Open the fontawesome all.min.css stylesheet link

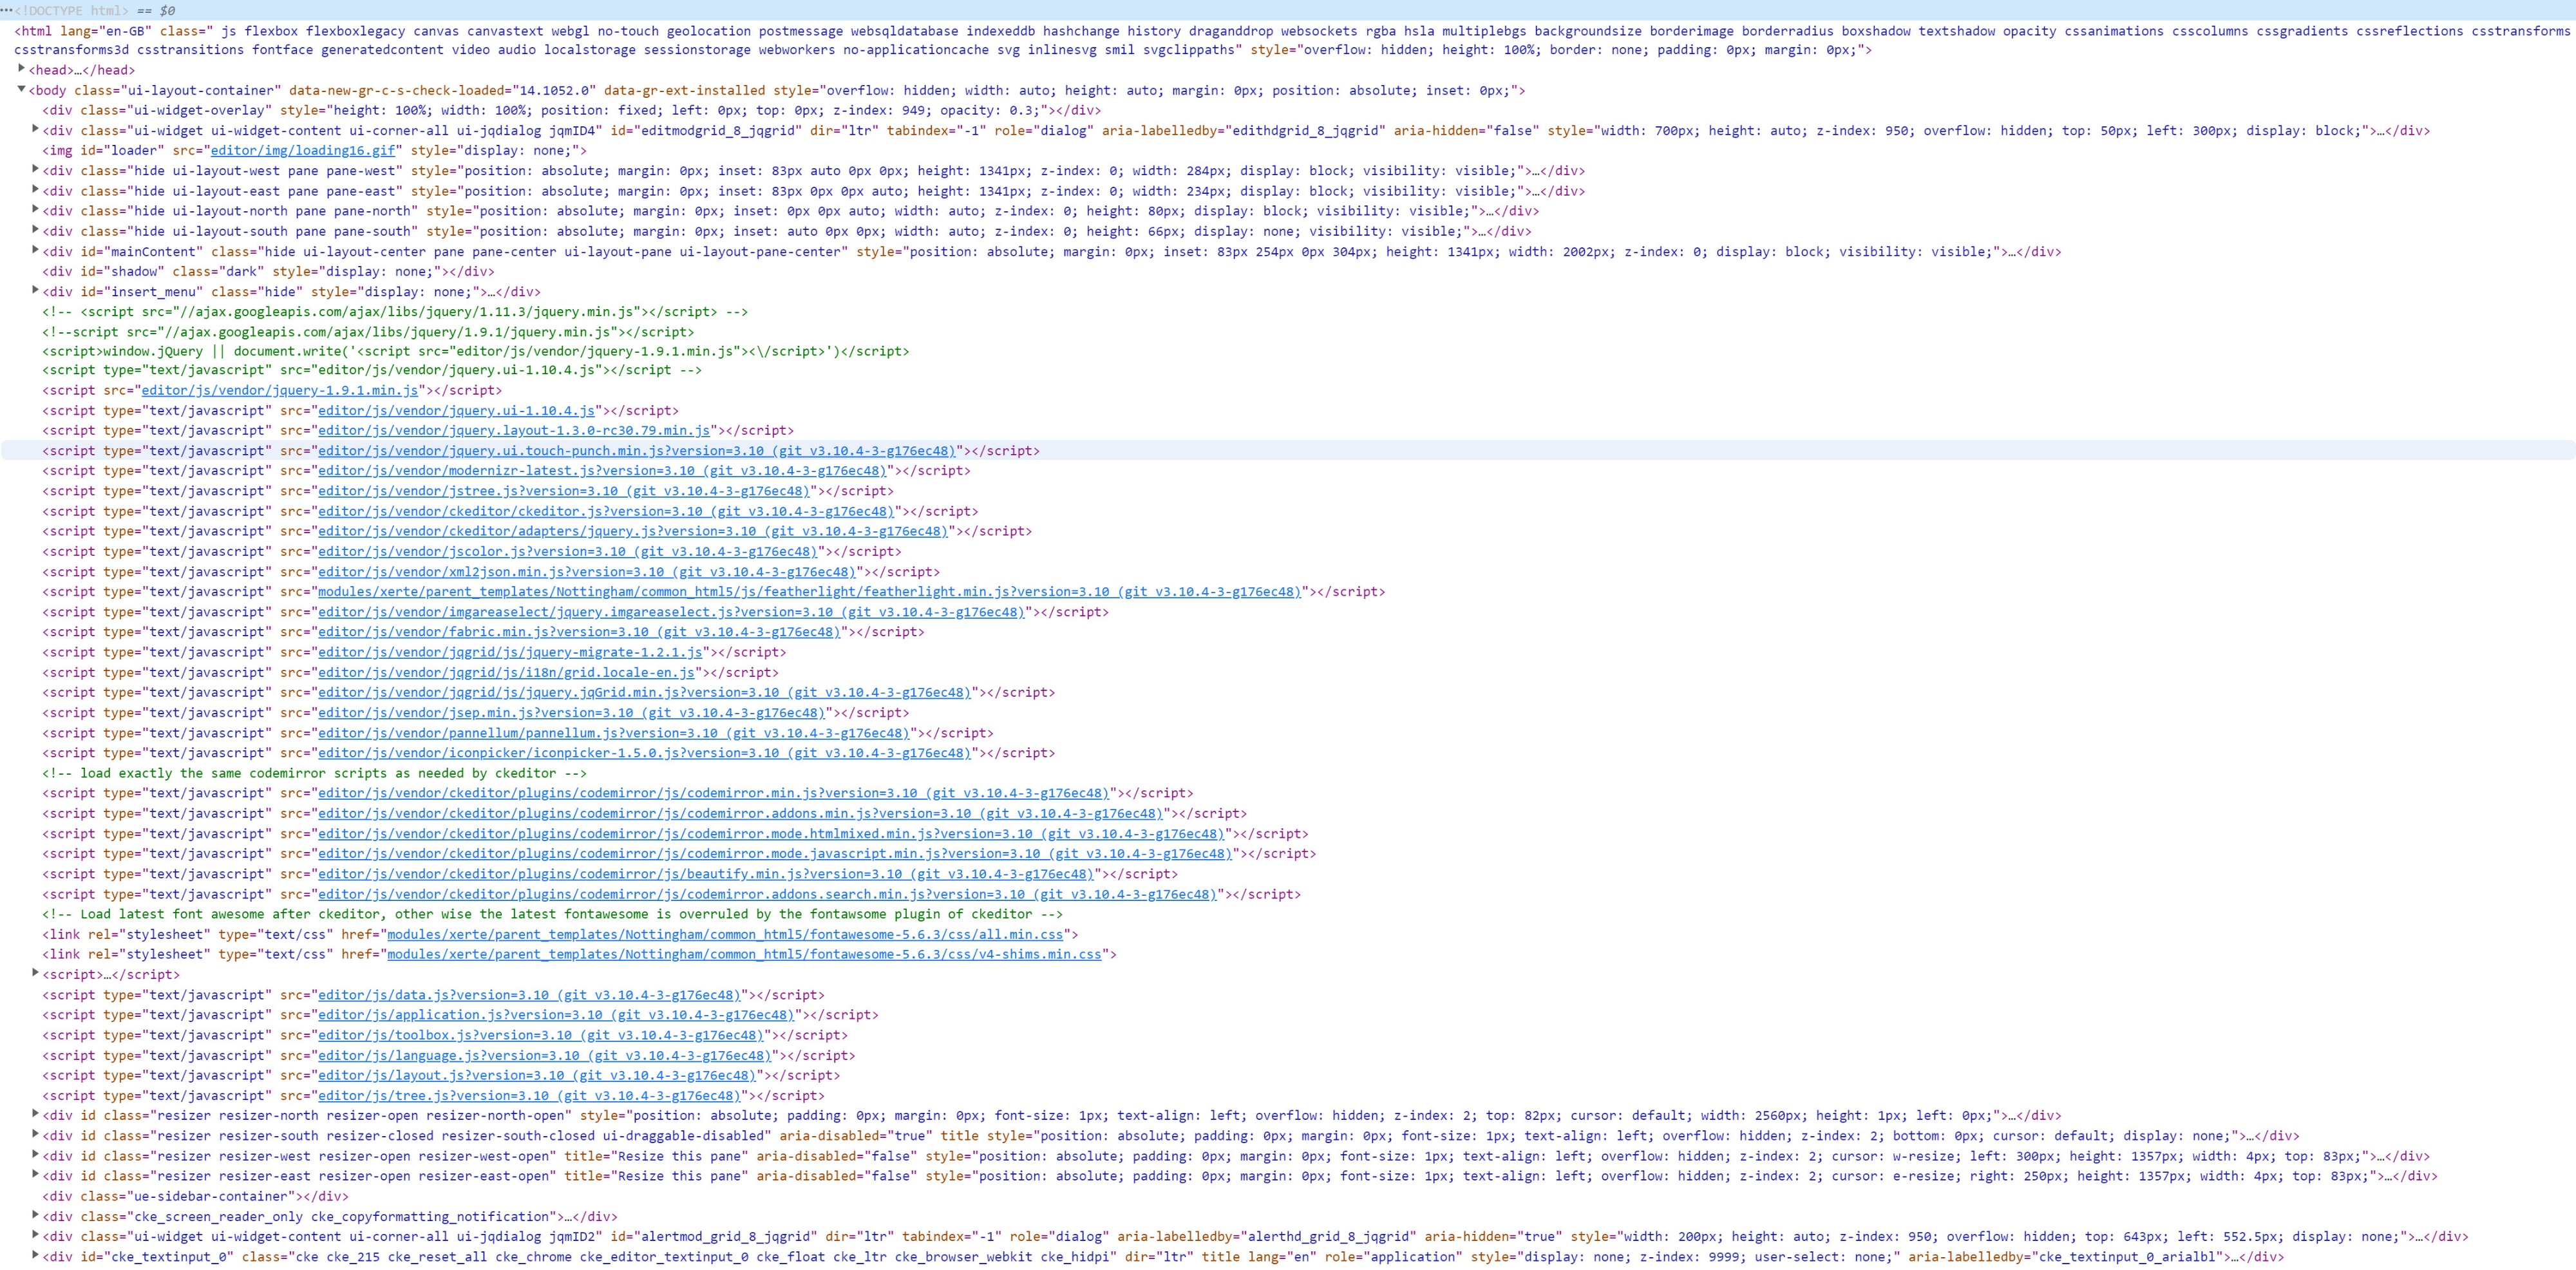(725, 934)
